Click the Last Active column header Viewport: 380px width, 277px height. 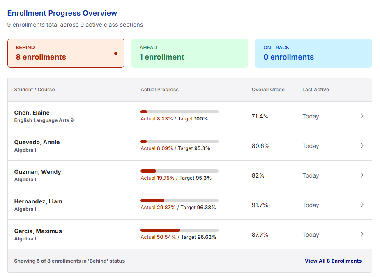coord(316,90)
